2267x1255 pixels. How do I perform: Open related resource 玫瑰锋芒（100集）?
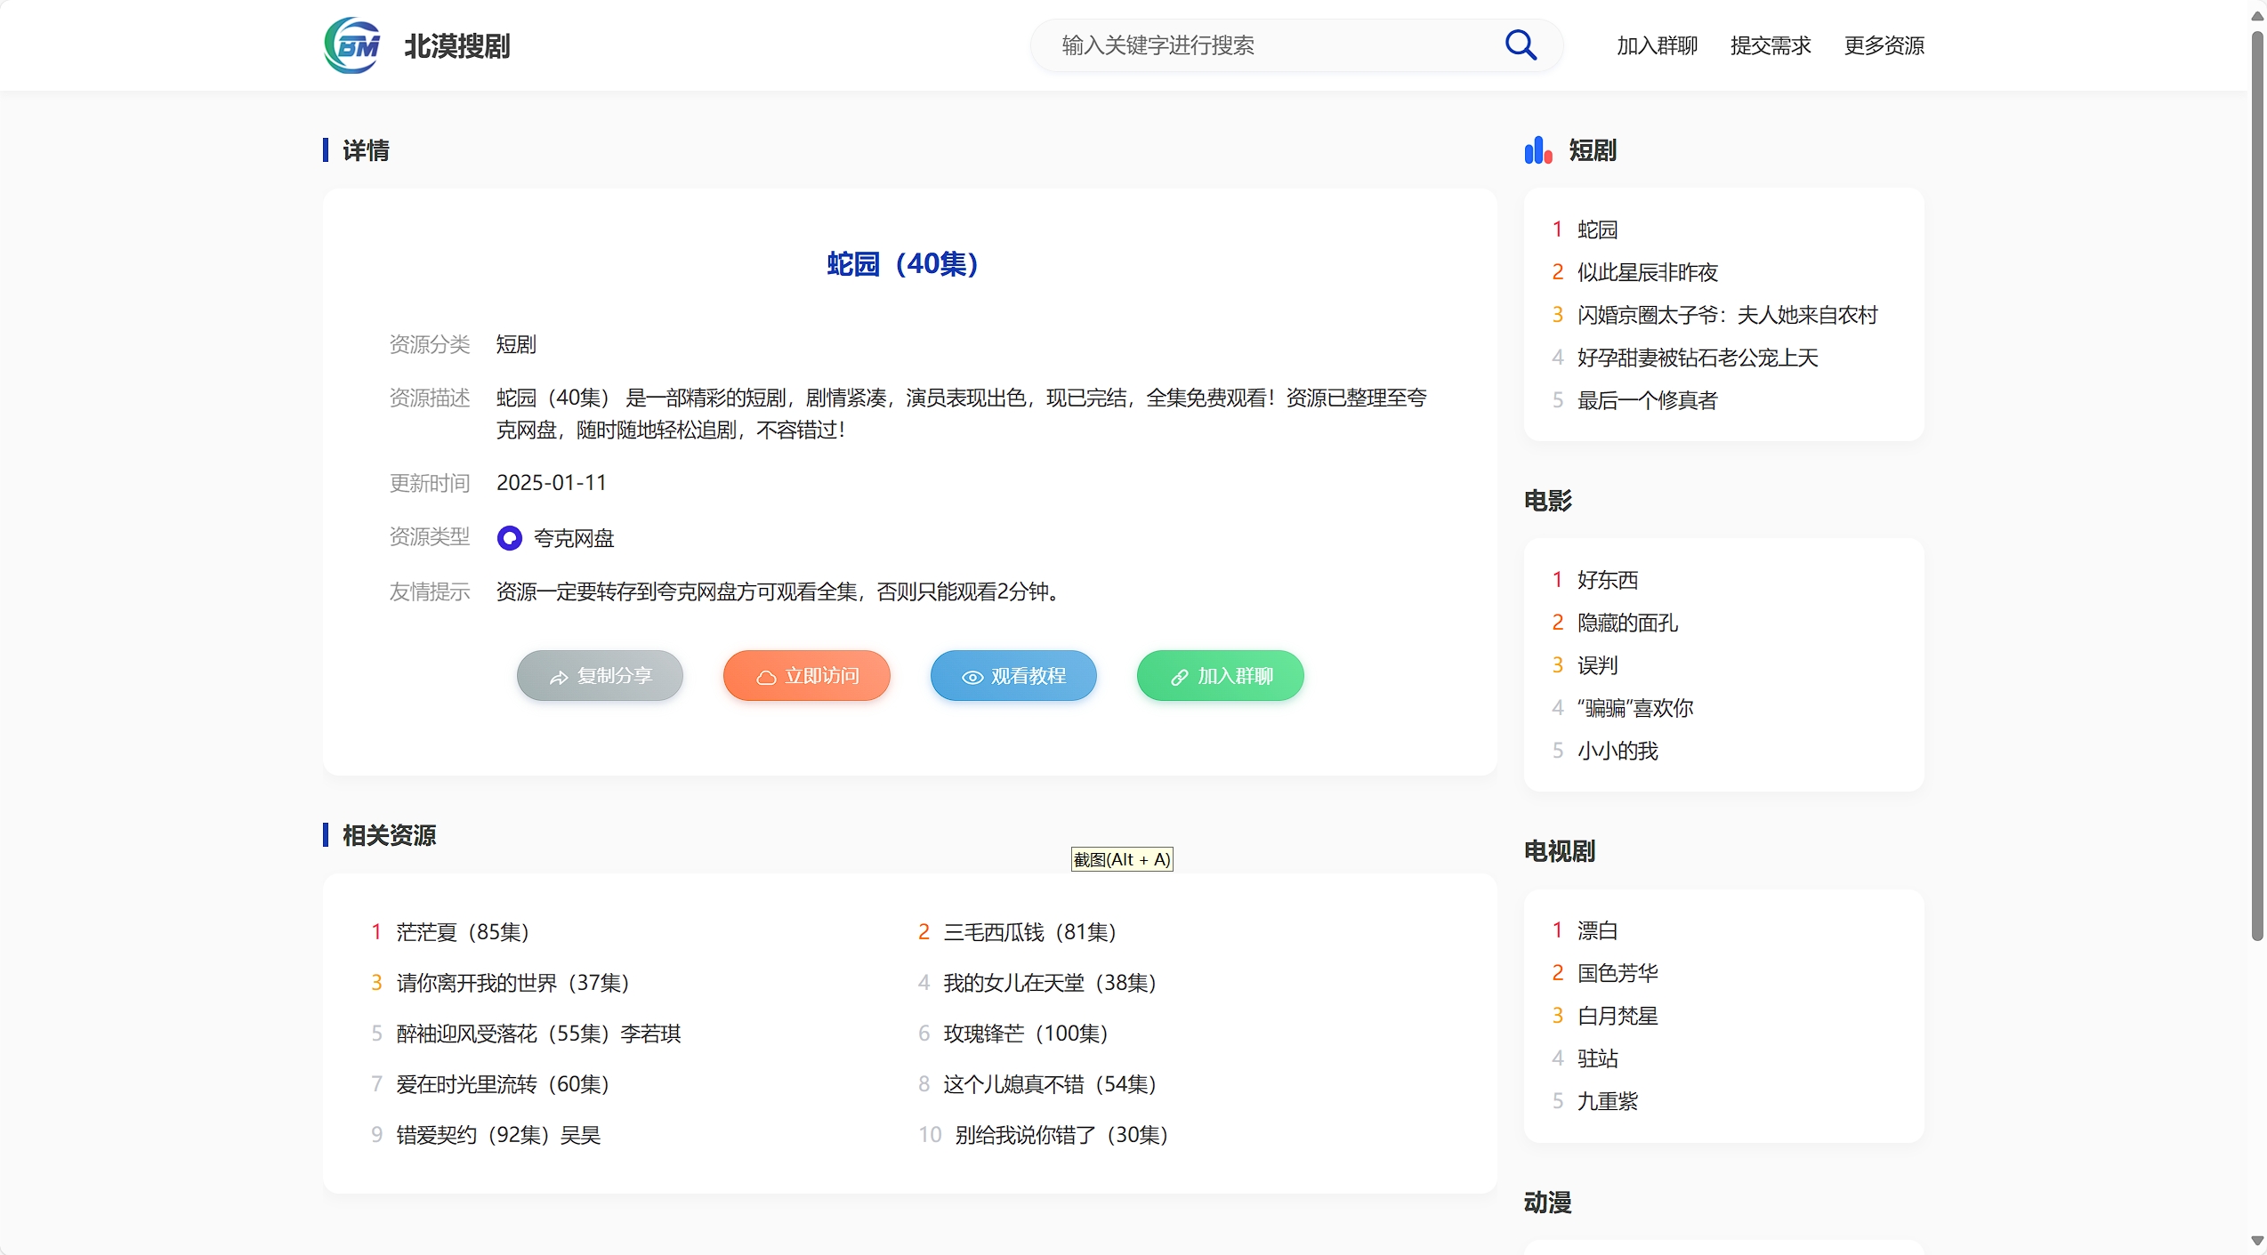pyautogui.click(x=1027, y=1034)
